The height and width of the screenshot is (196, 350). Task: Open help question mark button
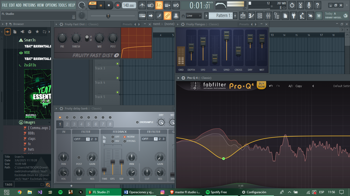(317, 5)
